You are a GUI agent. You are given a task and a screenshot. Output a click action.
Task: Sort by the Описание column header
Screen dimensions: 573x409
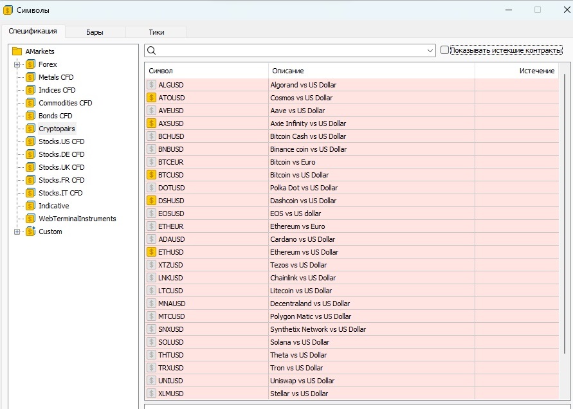click(372, 71)
